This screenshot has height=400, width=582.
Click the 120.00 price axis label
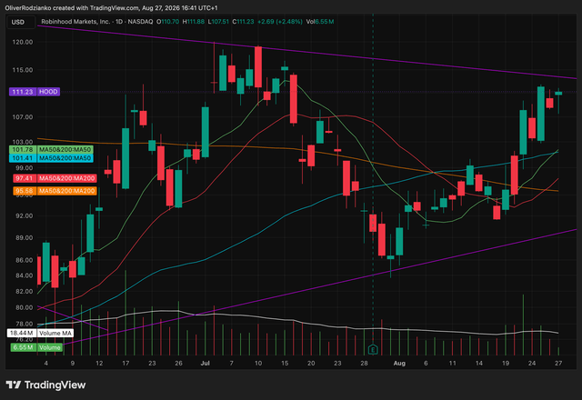(x=23, y=42)
